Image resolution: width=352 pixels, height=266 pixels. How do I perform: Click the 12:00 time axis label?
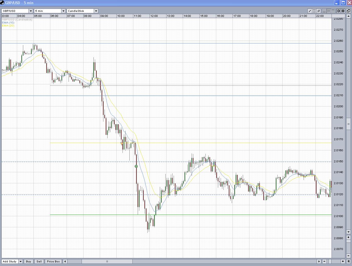[154, 16]
